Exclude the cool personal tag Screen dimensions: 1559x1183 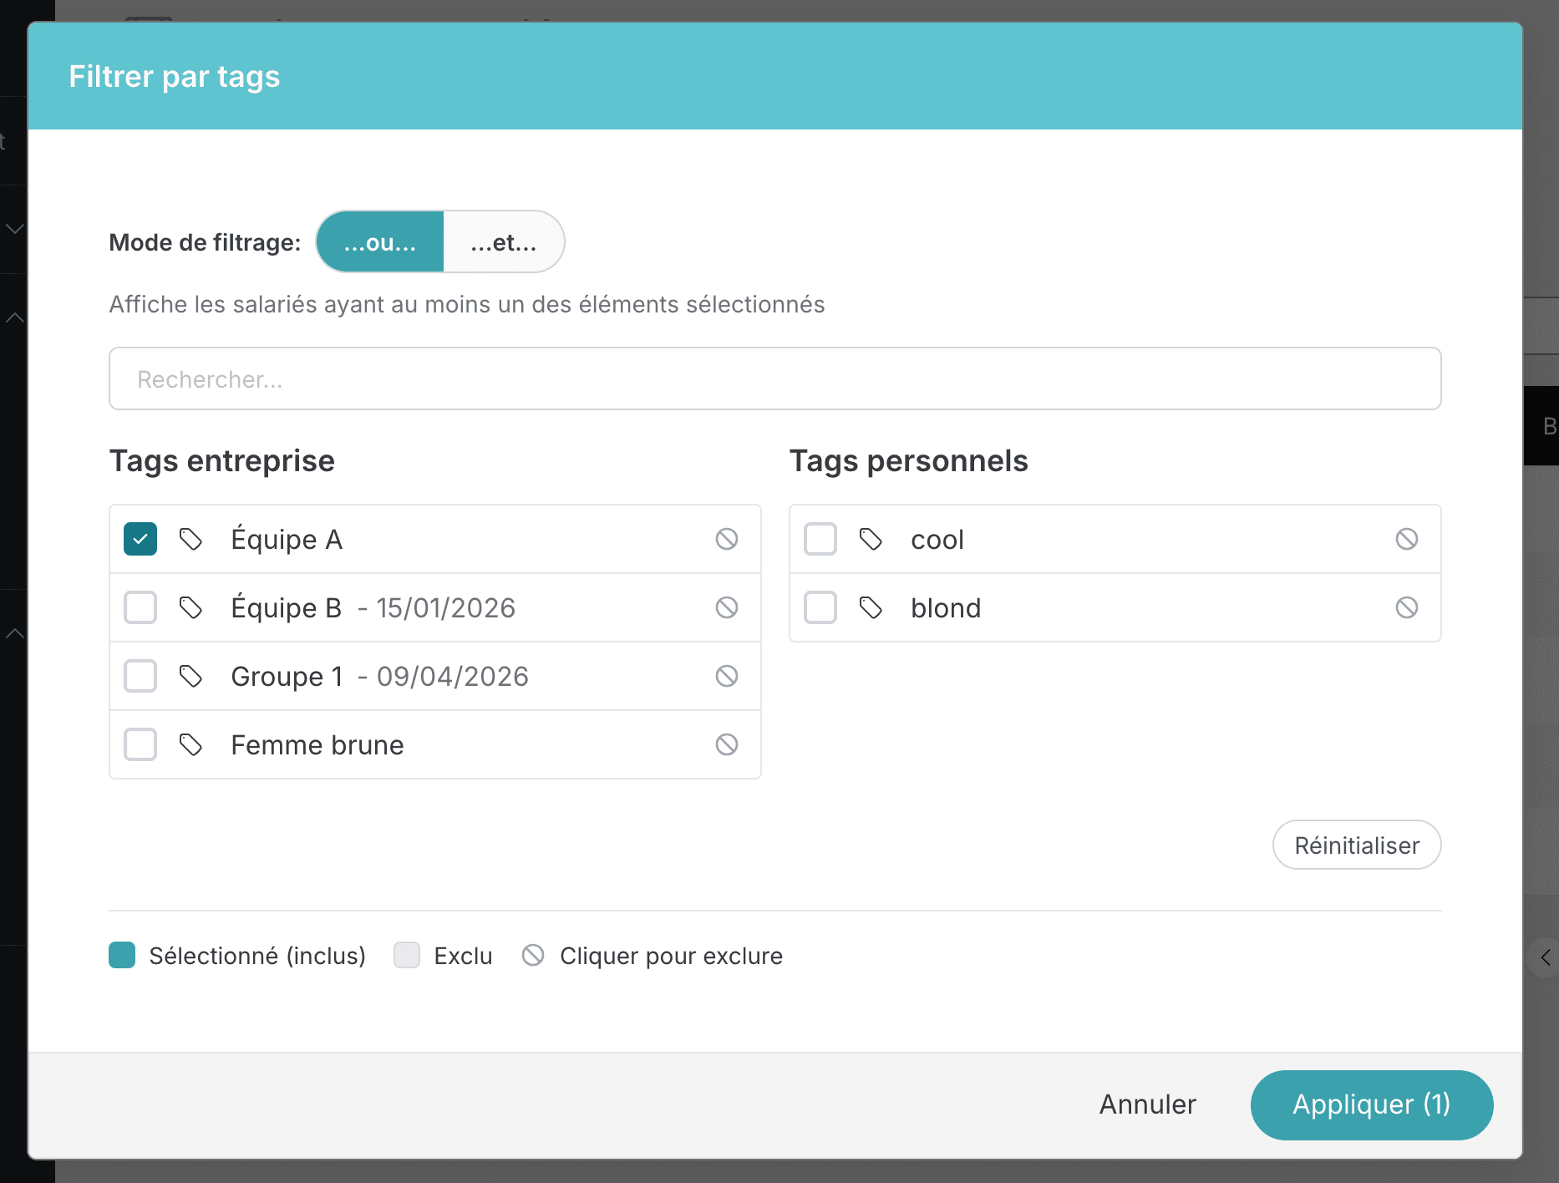pos(1407,539)
